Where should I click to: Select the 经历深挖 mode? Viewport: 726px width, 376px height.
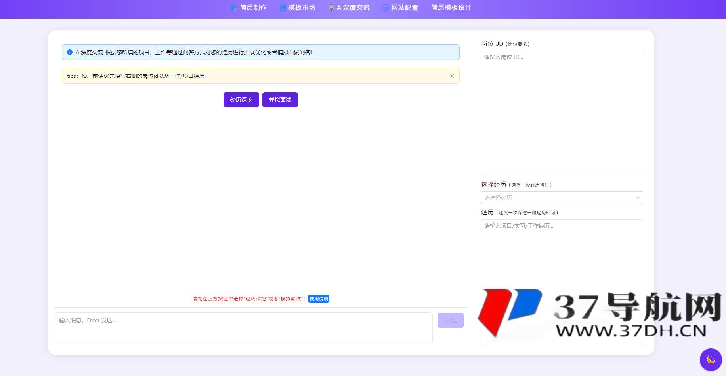pyautogui.click(x=241, y=100)
